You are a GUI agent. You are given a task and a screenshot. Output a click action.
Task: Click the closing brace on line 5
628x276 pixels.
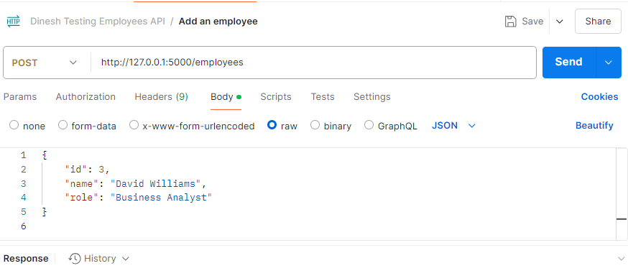coord(45,212)
